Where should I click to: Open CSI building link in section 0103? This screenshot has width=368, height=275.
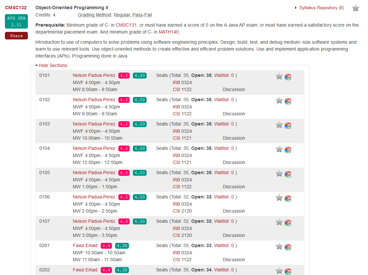[176, 138]
